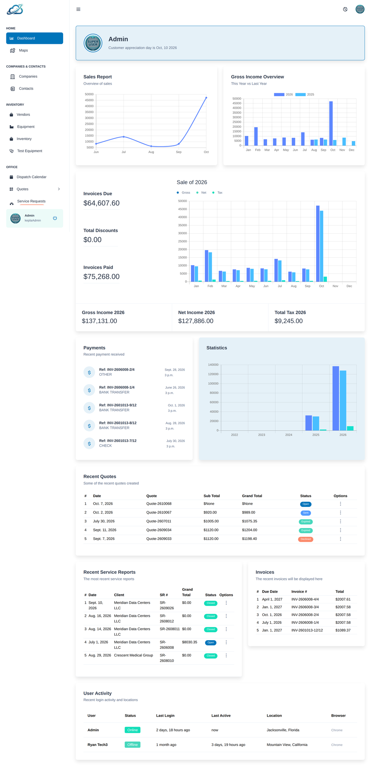Open options for Quote-2610068
Image resolution: width=371 pixels, height=766 pixels.
click(341, 504)
